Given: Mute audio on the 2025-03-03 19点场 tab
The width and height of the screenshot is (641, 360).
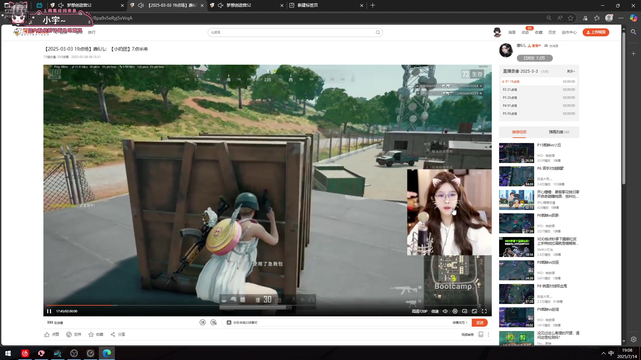Looking at the screenshot, I should (141, 5).
